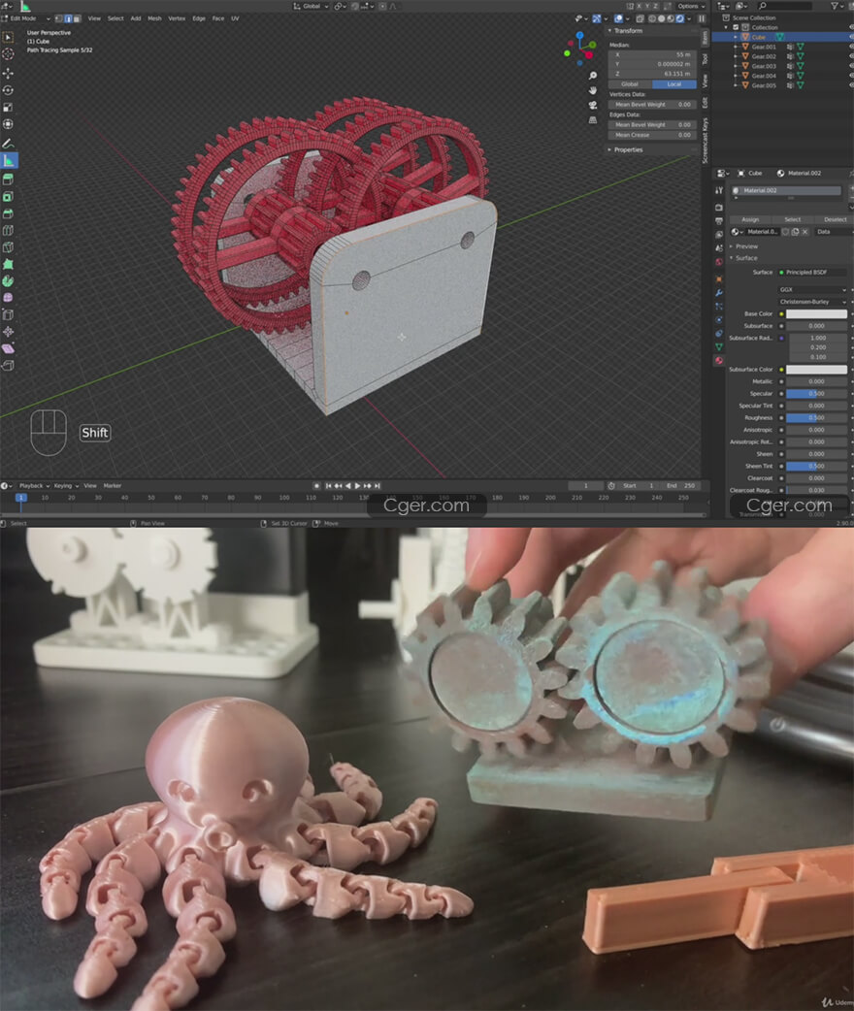This screenshot has height=1011, width=854.
Task: Open the Vertex menu
Action: (177, 18)
